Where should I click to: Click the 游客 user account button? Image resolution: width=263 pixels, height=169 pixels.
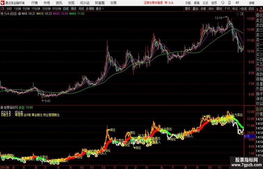click(x=252, y=3)
